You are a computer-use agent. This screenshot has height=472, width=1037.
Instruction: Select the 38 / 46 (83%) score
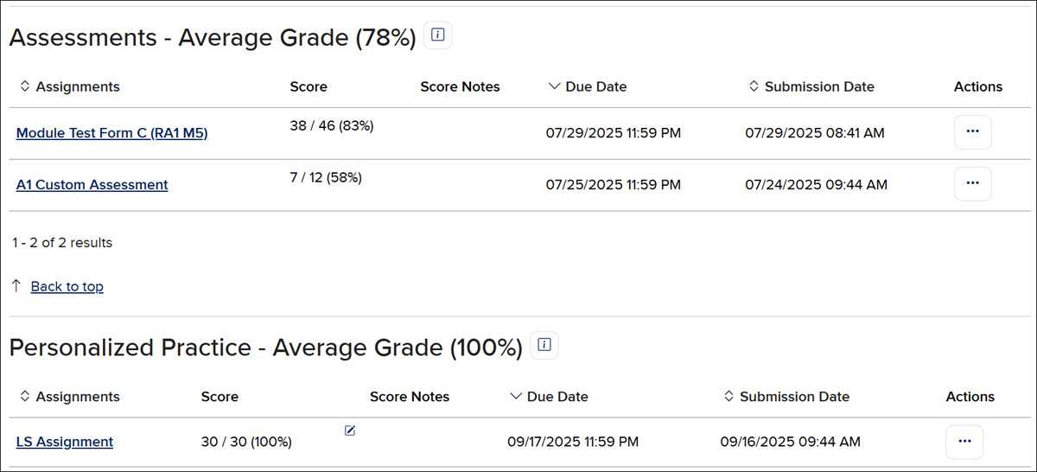[x=332, y=125]
